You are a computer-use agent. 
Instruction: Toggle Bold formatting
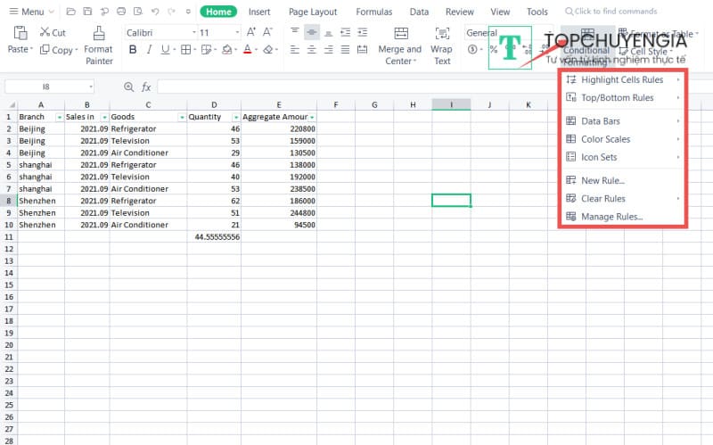[x=133, y=50]
